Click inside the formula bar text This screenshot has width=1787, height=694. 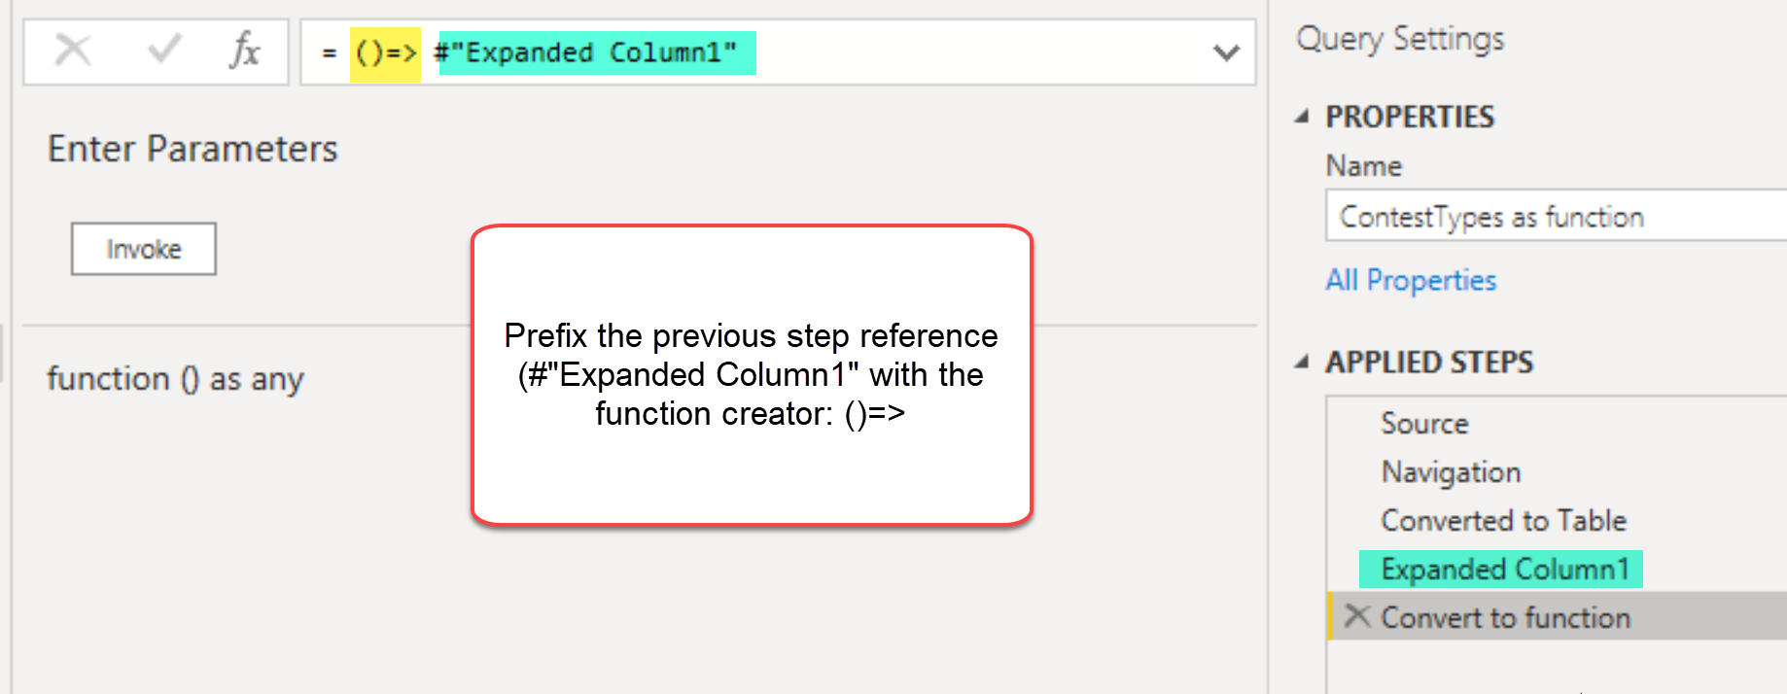[758, 52]
